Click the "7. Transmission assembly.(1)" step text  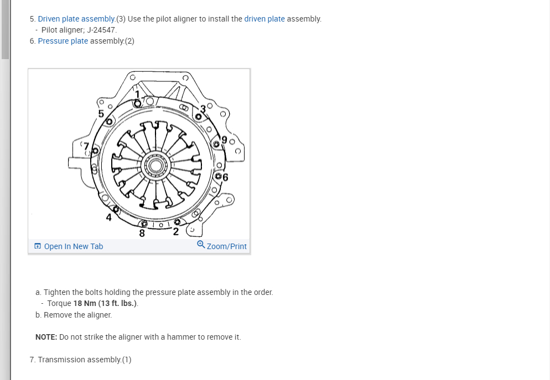tap(81, 360)
